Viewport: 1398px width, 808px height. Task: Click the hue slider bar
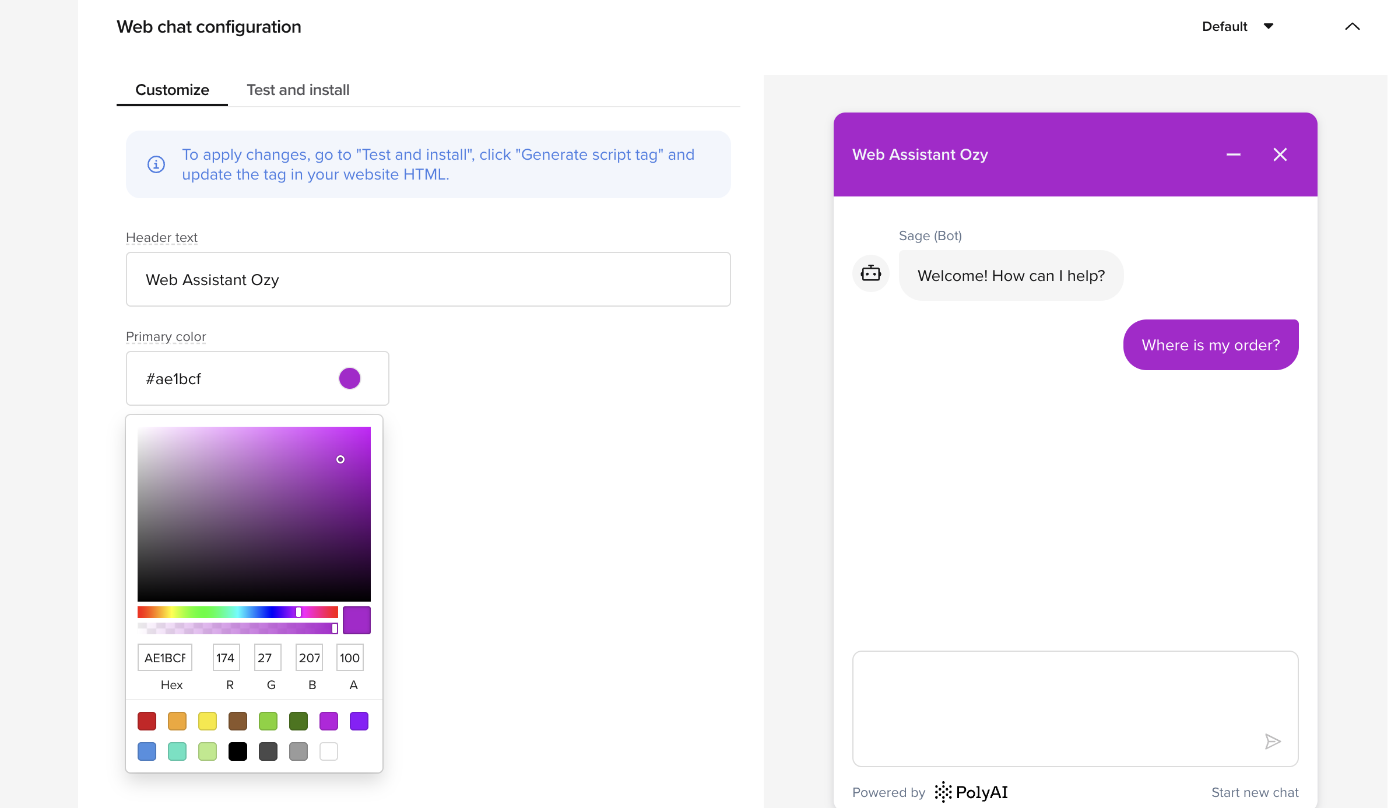pyautogui.click(x=237, y=612)
